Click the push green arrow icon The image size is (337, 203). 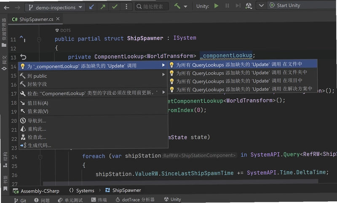103,7
